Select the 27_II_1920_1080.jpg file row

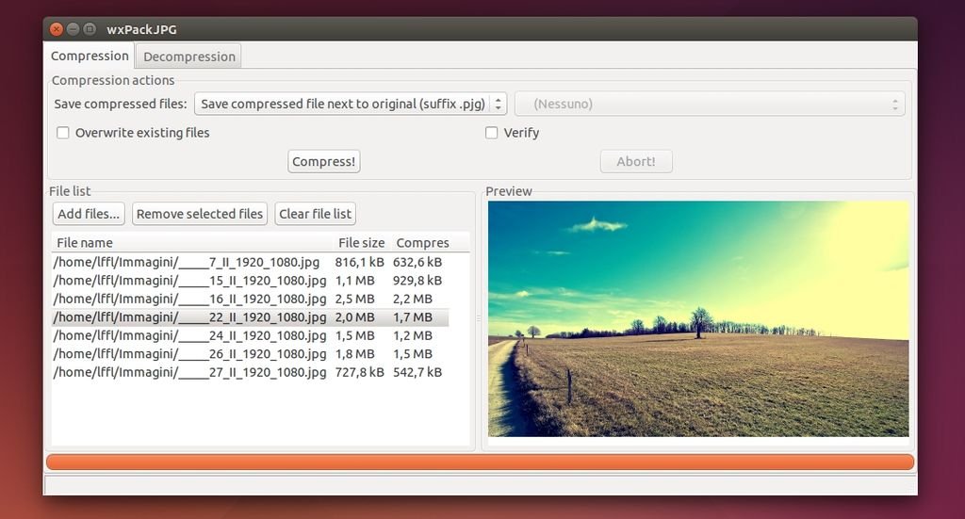(250, 372)
